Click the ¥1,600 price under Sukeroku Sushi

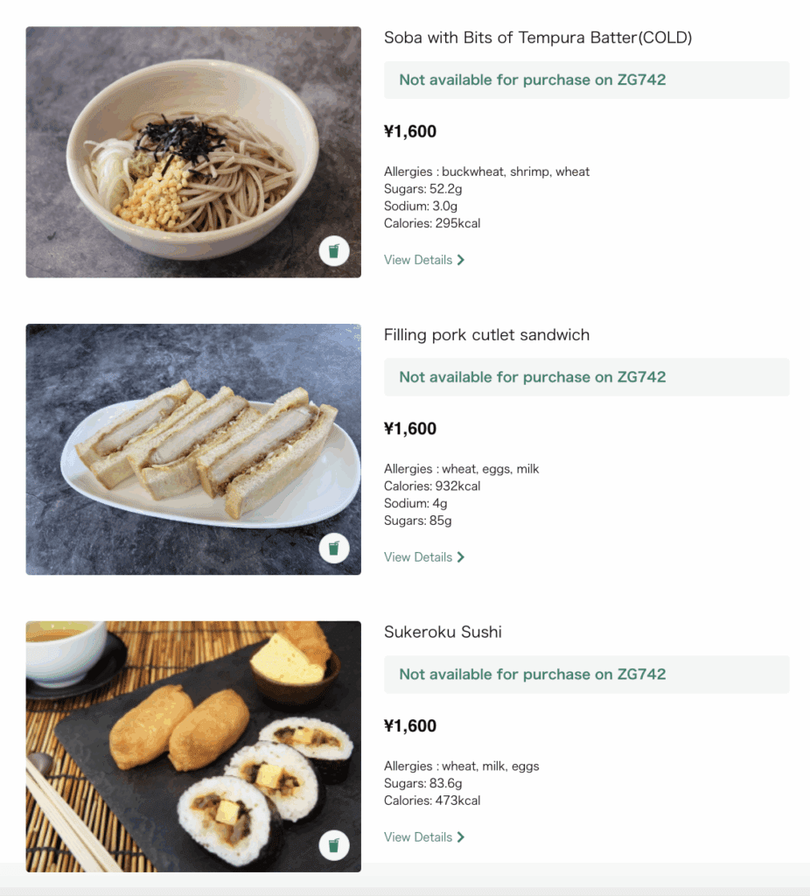[x=410, y=726]
